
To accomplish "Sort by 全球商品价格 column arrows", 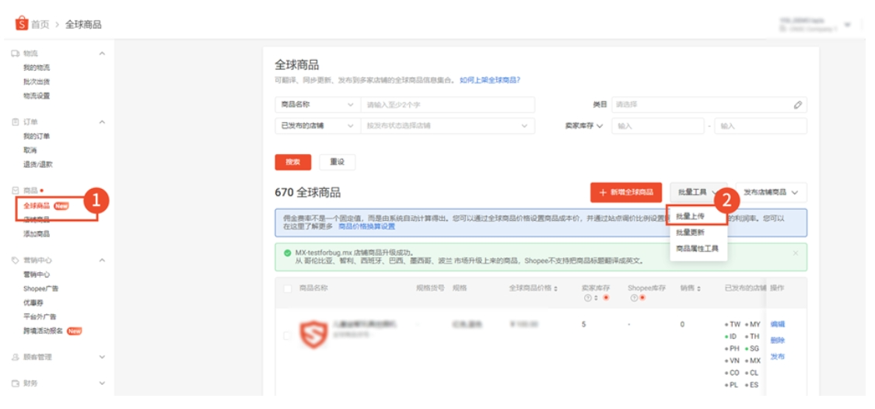I will (x=555, y=288).
